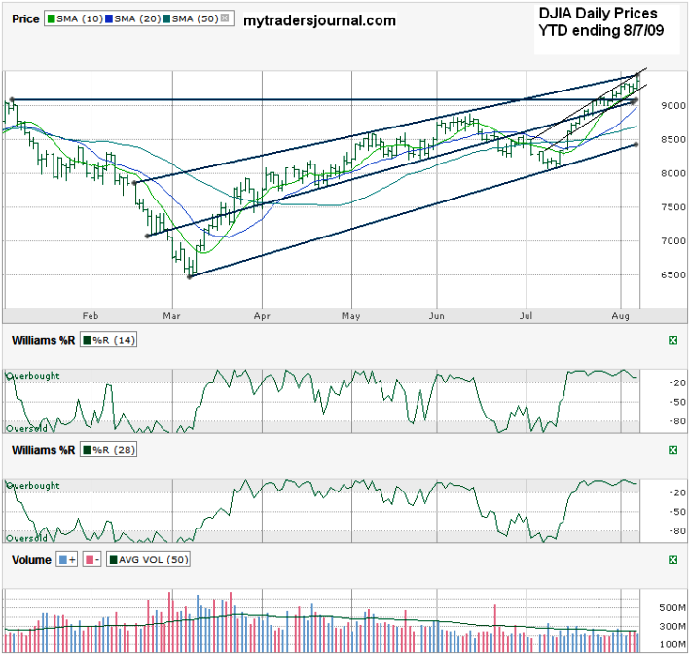The image size is (690, 655).
Task: Select horizontal resistance line's left endpoint handle
Action: point(12,99)
